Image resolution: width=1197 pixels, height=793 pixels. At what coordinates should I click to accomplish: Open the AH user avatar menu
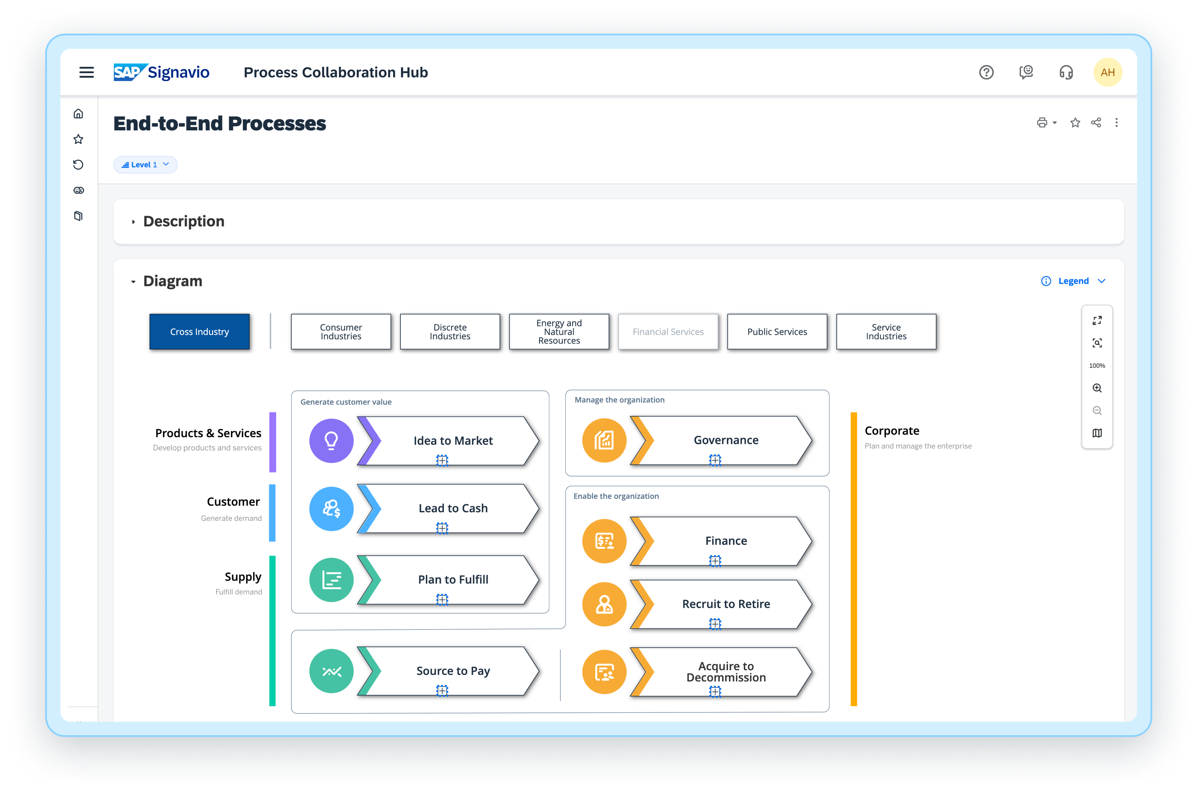coord(1108,72)
